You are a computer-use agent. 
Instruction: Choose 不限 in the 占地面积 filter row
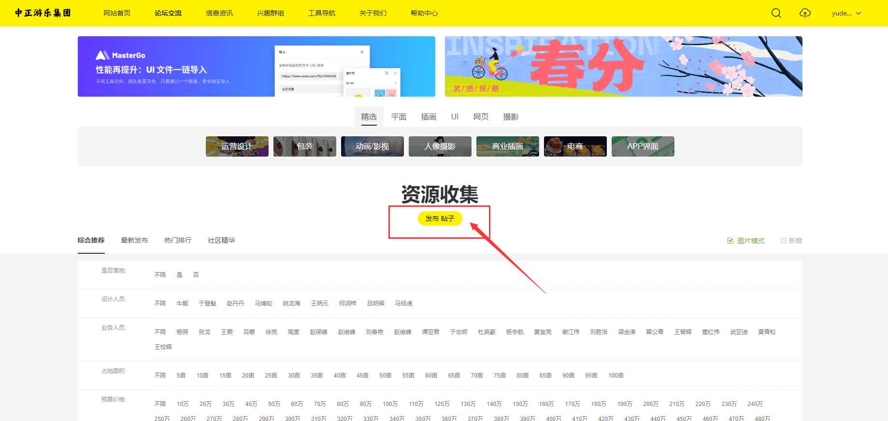(x=160, y=375)
